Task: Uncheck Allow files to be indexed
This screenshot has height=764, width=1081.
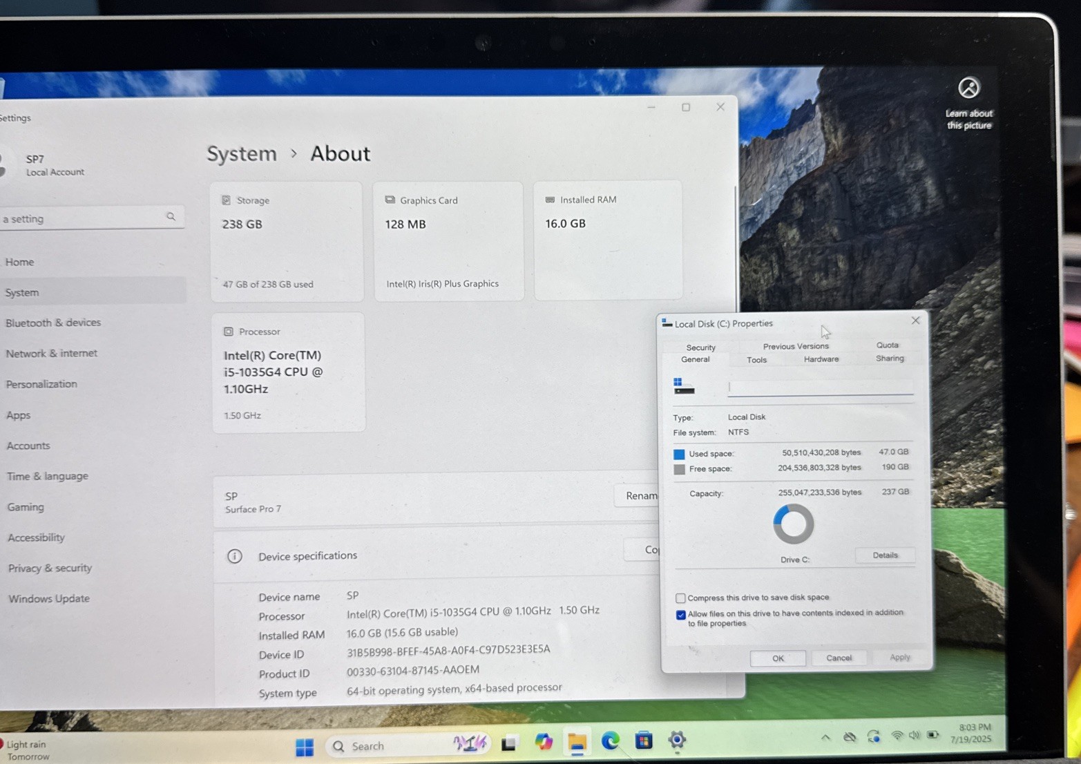Action: [x=680, y=614]
